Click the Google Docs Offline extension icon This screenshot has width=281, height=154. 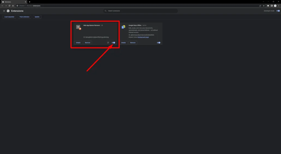(123, 27)
